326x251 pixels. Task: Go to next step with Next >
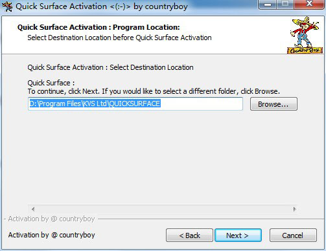tap(238, 235)
